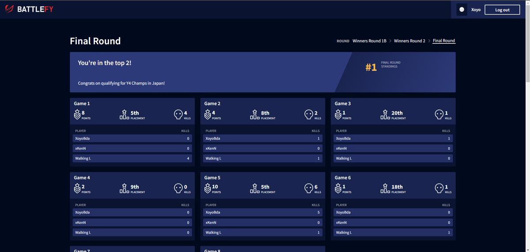Screen dimensions: 530x252
Task: Select the Final Round tab
Action: (444, 41)
